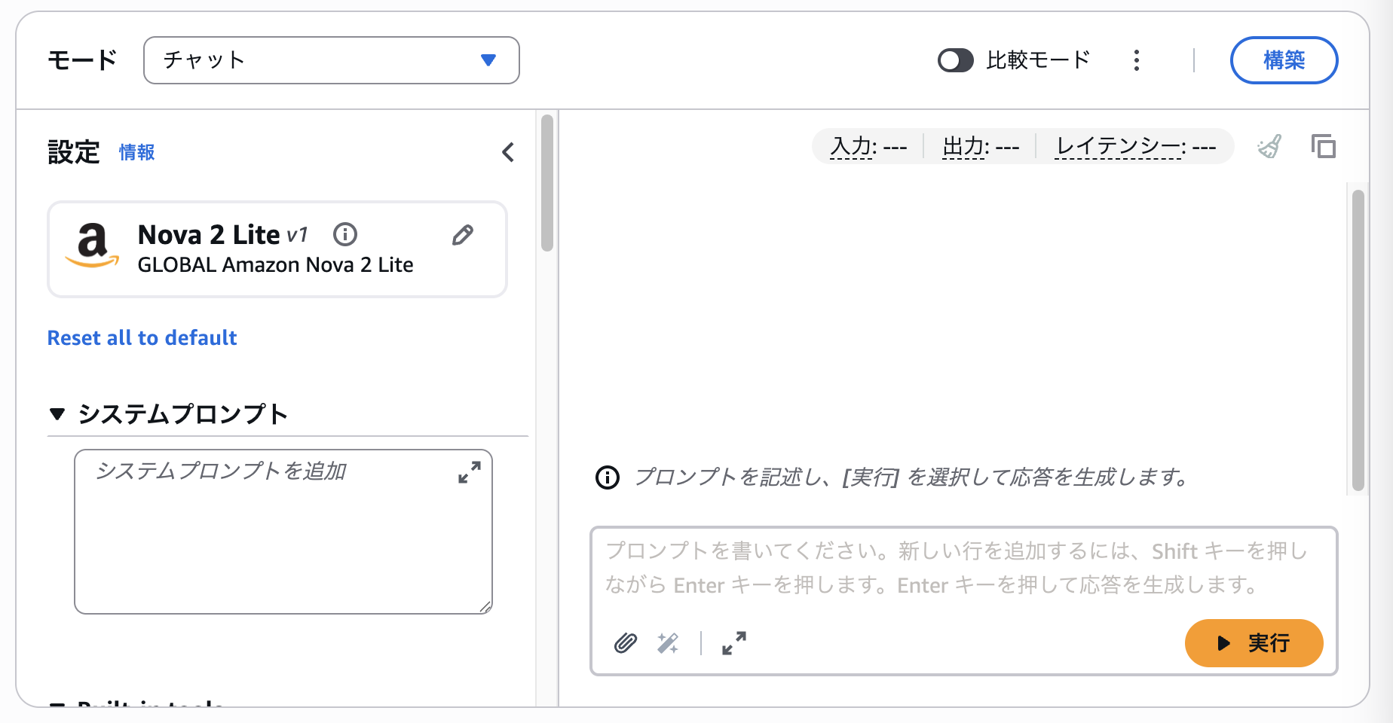Collapse the 設定 panel with chevron
Image resolution: width=1393 pixels, height=723 pixels.
click(x=508, y=152)
